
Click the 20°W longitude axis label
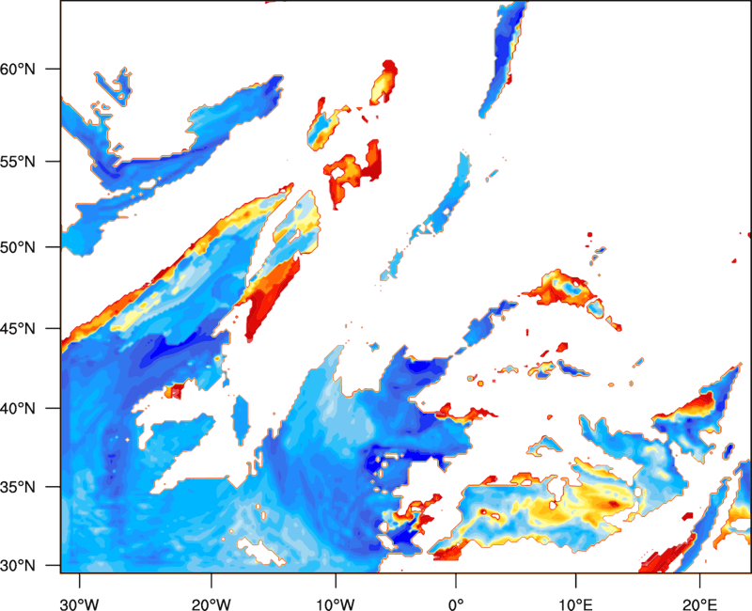211,604
